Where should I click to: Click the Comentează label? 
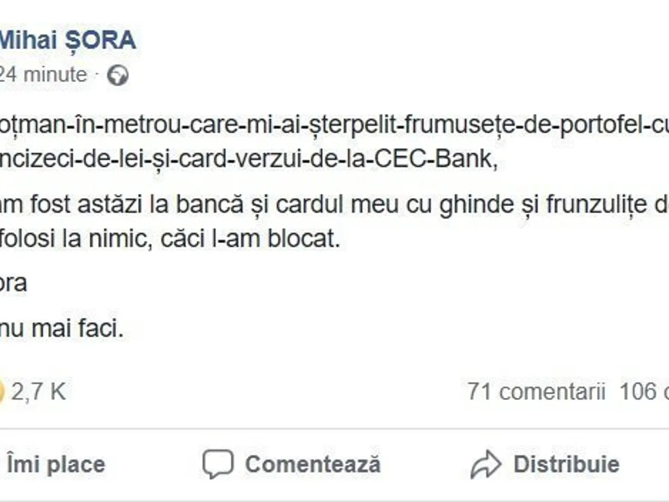pyautogui.click(x=313, y=465)
